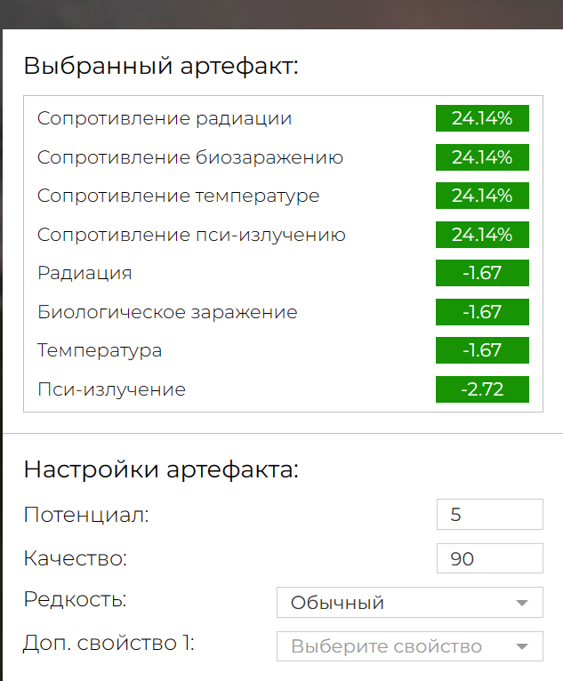Click the Выберите свойство dropdown arrow
Screen dimensions: 563x681
[522, 646]
